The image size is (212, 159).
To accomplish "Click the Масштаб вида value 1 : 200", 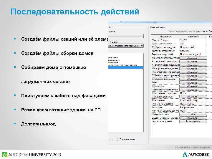I will pyautogui.click(x=184, y=40).
